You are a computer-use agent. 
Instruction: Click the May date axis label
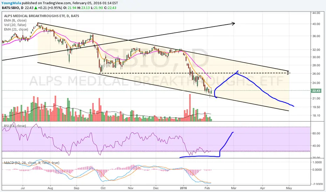(289, 188)
